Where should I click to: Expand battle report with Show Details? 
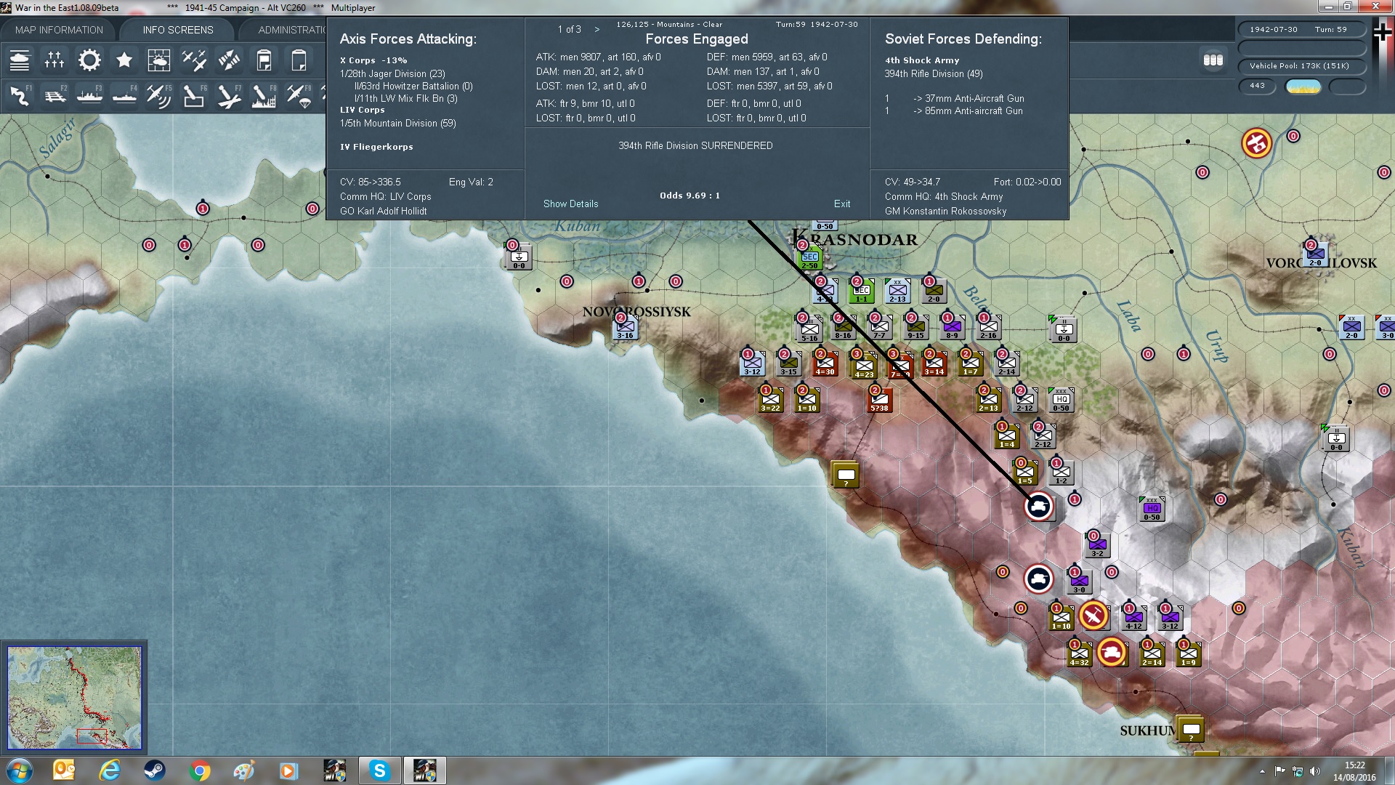570,204
